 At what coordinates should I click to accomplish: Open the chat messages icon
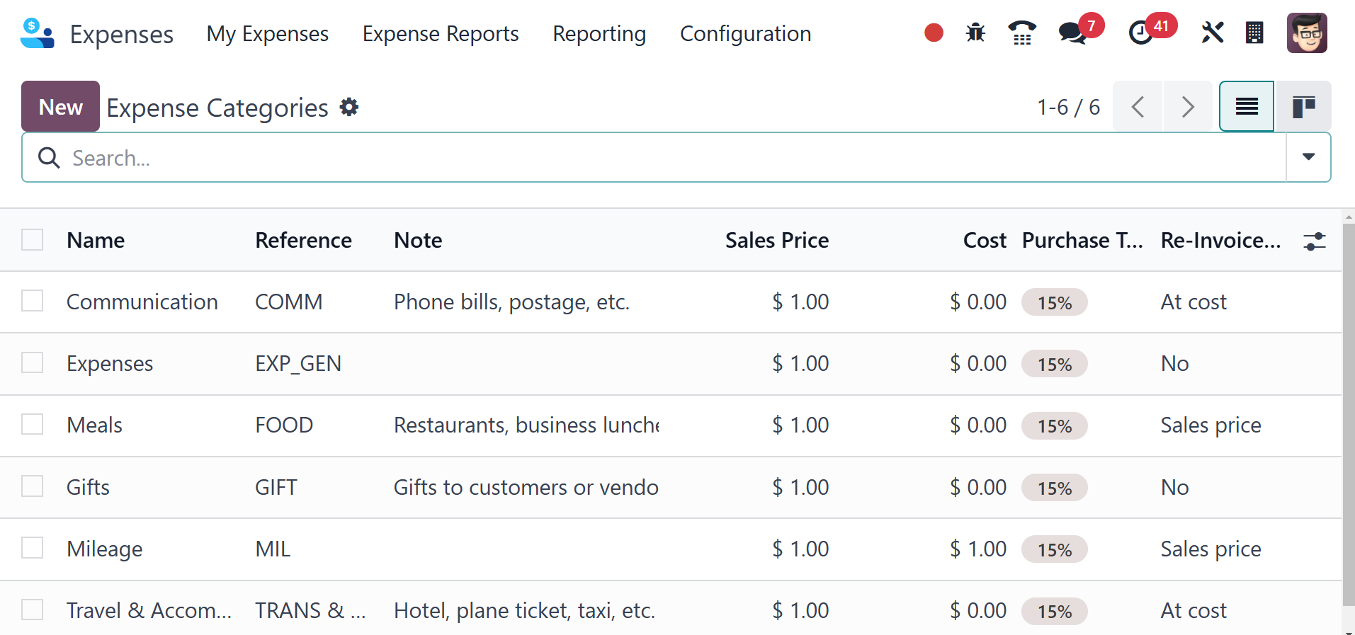pos(1072,33)
